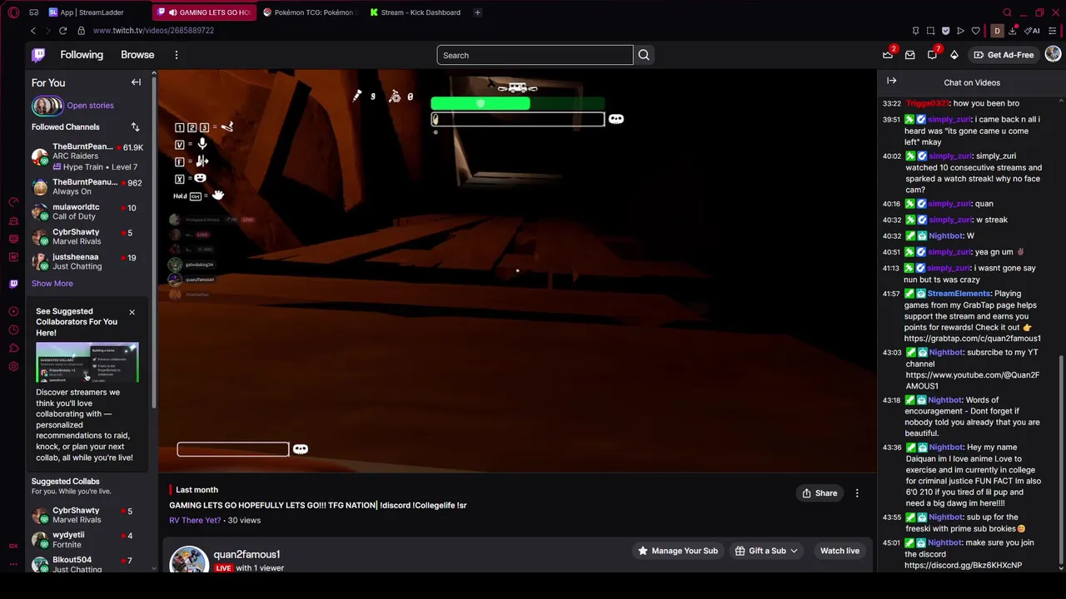
Task: Open RV There Yet? game link
Action: pos(196,520)
